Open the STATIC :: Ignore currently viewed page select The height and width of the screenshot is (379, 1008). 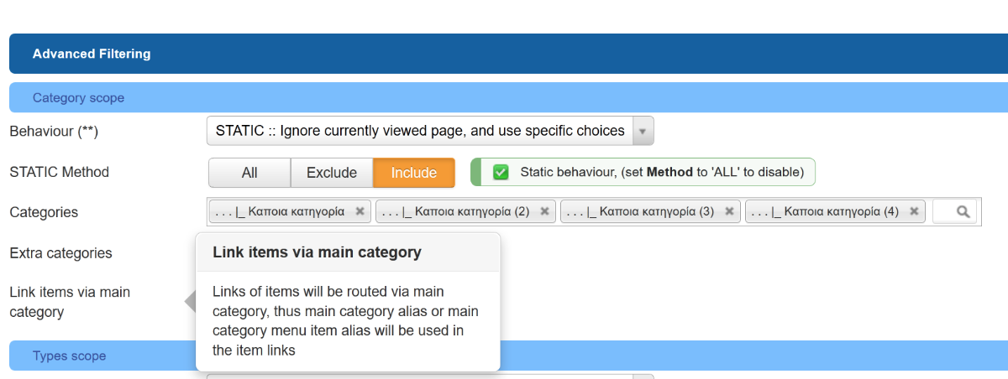point(430,131)
